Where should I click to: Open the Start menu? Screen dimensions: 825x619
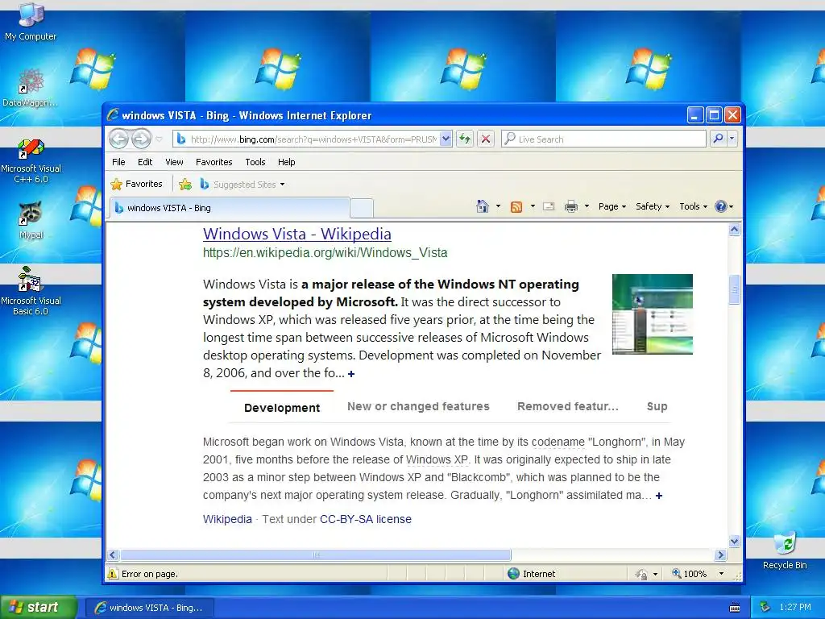39,607
